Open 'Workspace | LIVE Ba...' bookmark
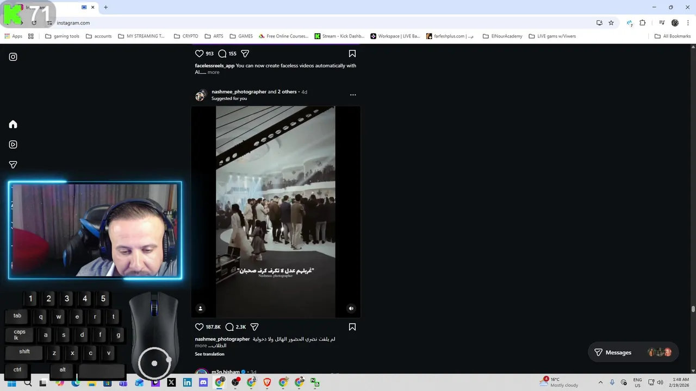The height and width of the screenshot is (391, 696). [395, 36]
